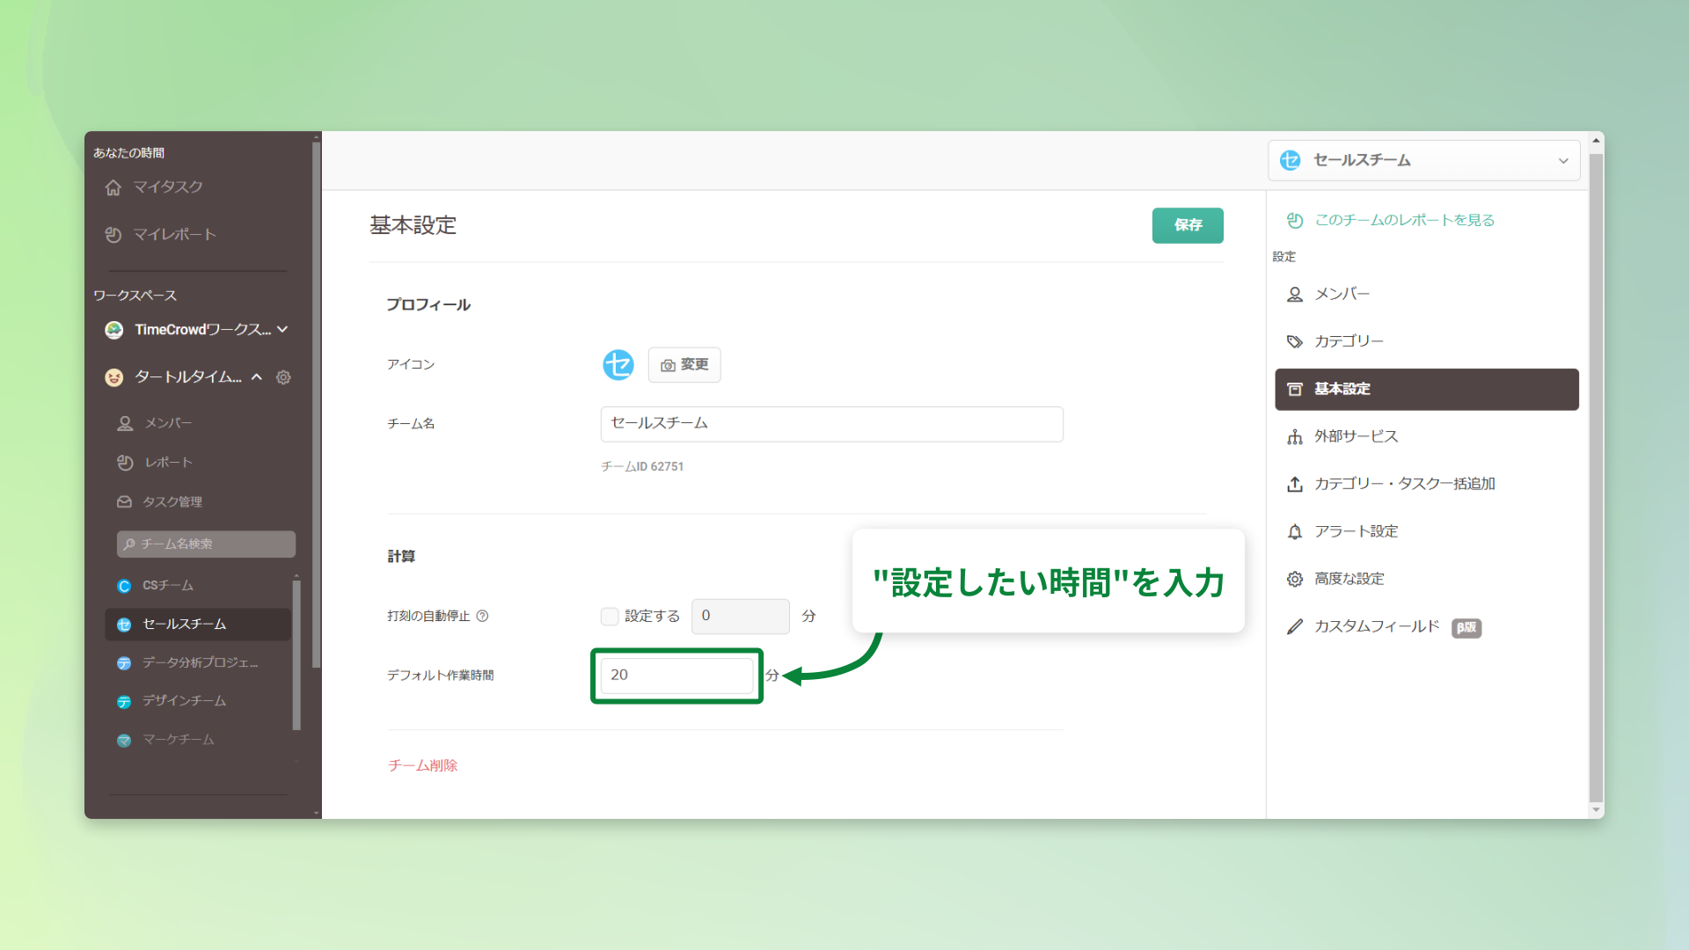
Task: Open the セールスチーム team selector dropdown
Action: tap(1423, 160)
